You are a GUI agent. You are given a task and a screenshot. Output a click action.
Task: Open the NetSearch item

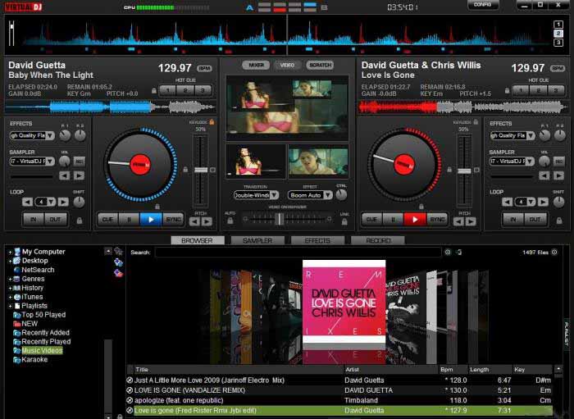[38, 270]
